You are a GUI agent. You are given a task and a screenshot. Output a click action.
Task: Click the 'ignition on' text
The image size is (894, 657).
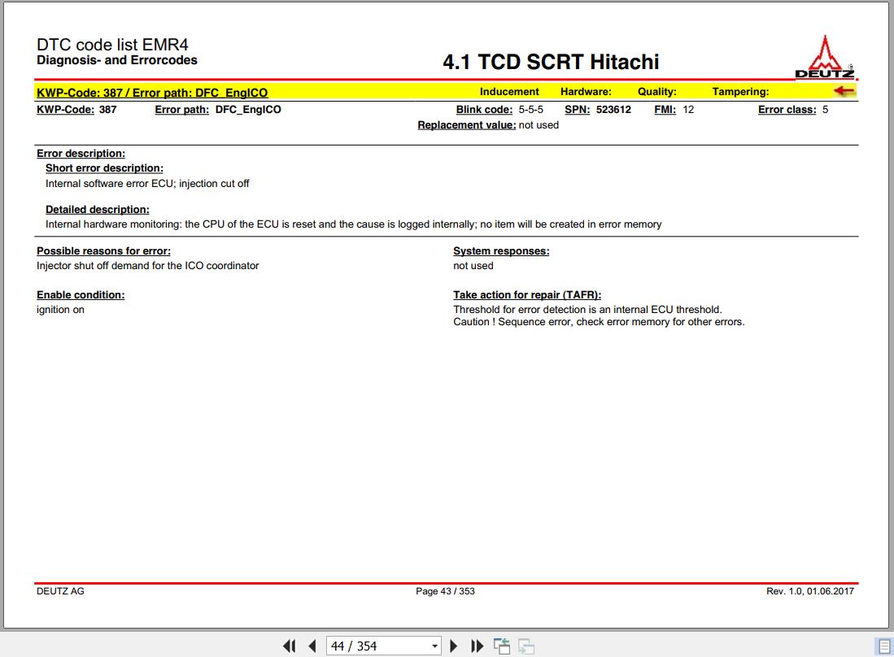click(60, 310)
